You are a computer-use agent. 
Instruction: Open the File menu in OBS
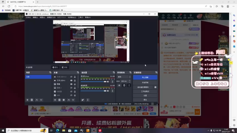28,17
